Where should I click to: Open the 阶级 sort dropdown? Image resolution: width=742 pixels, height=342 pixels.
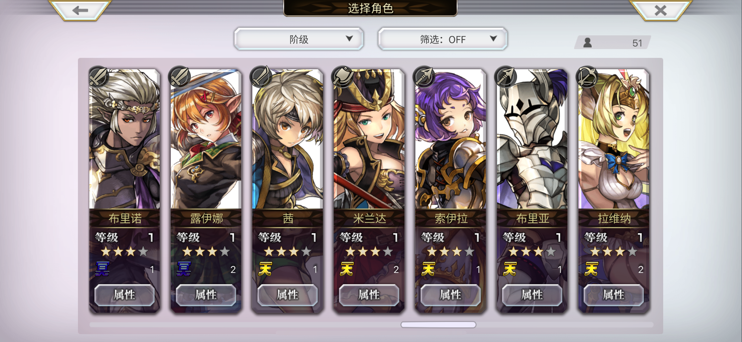[x=299, y=39]
